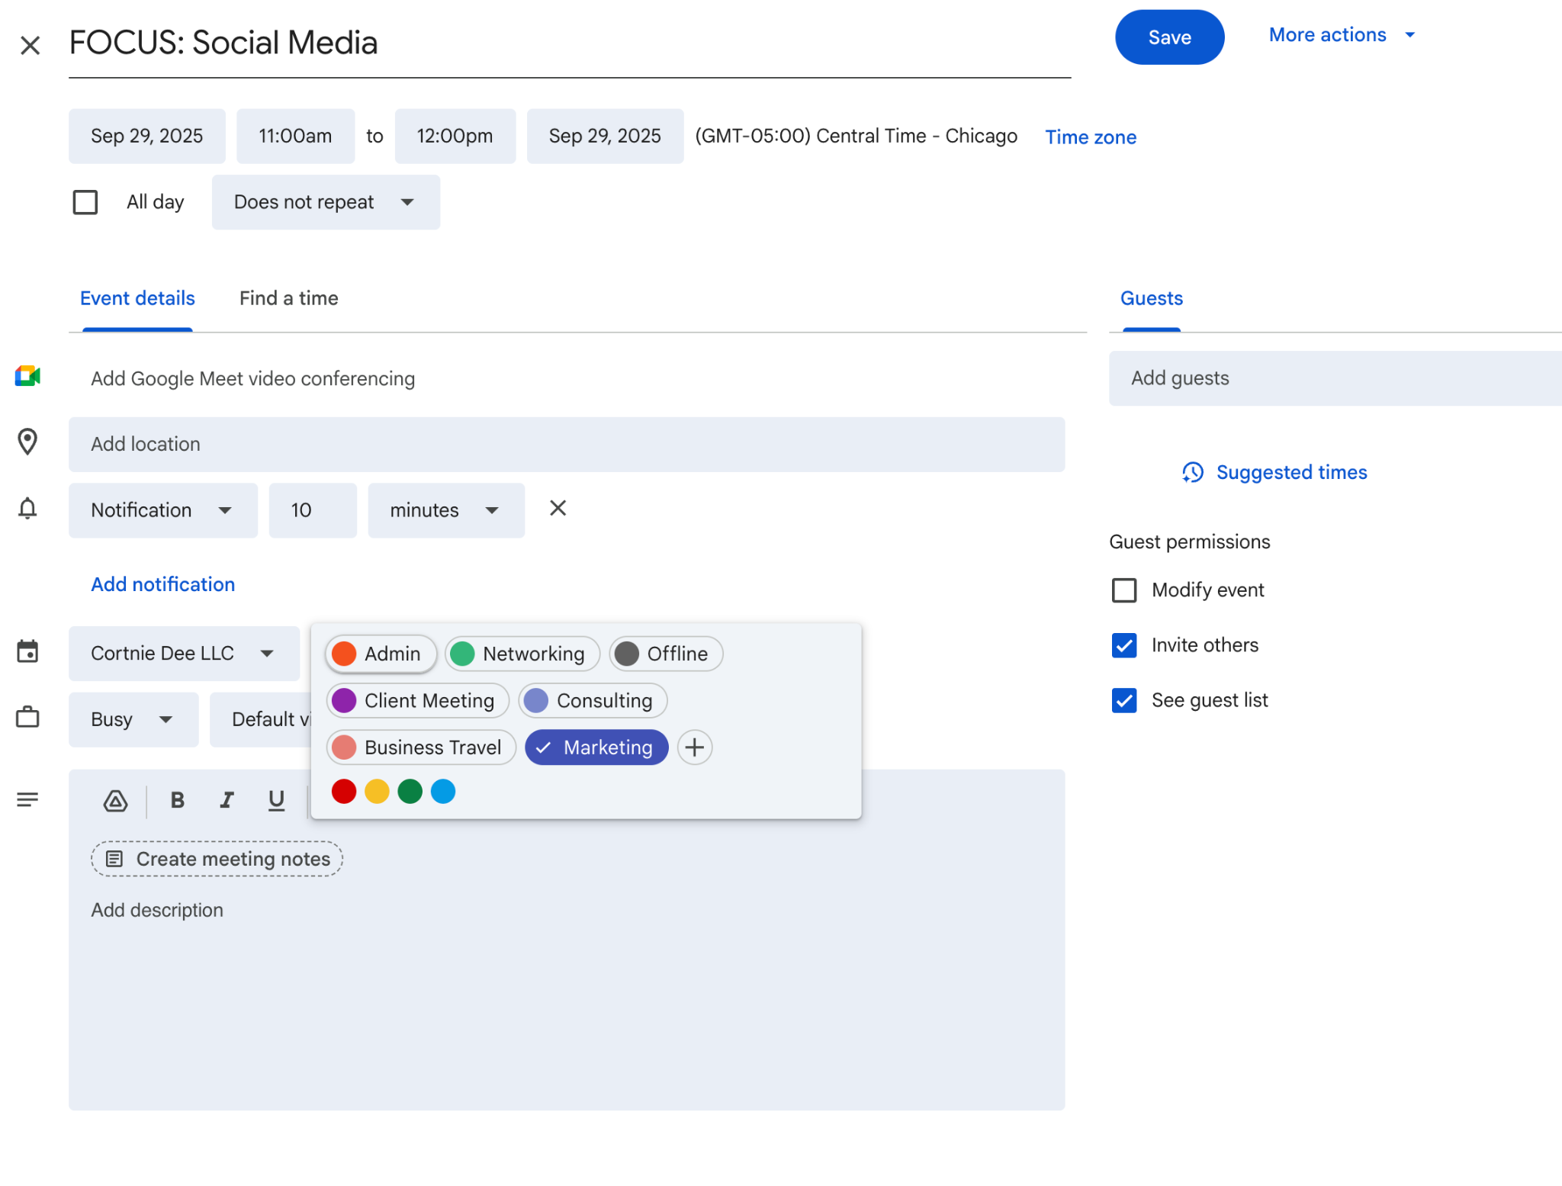Click the Suggested times clock icon
Viewport: 1562px width, 1186px height.
tap(1193, 472)
